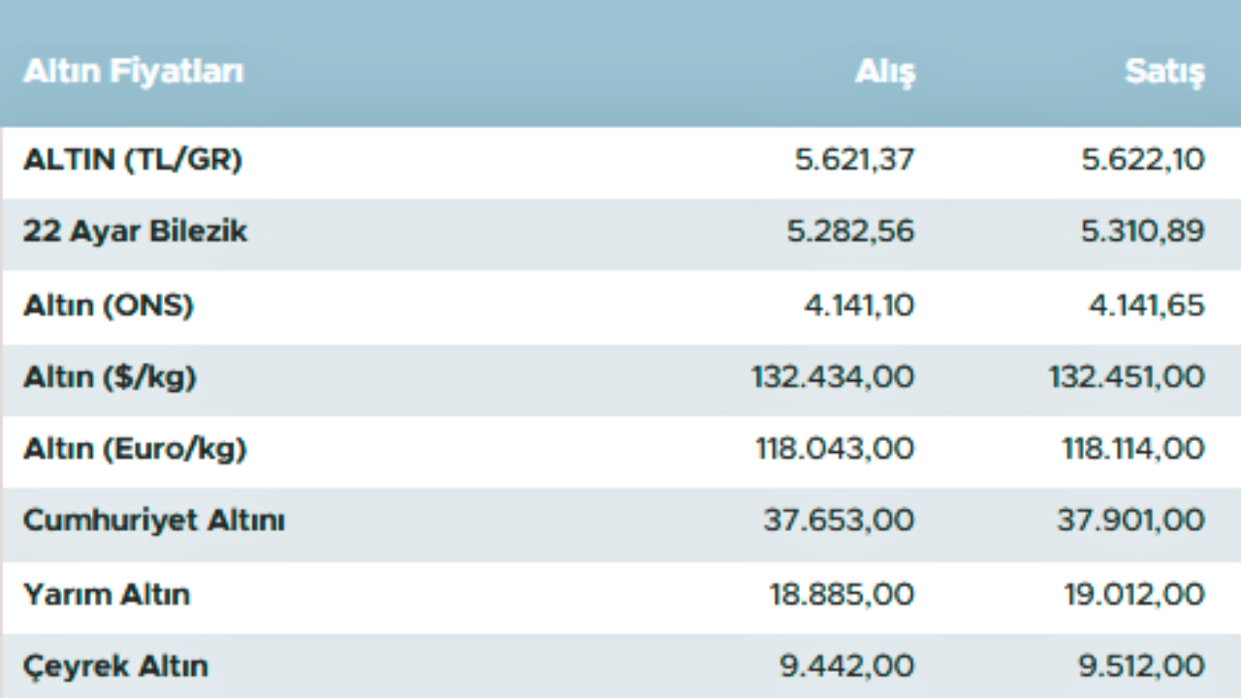Select the Cumhuriyet Altını selling price 37.901,00
The height and width of the screenshot is (698, 1241).
tap(1130, 521)
